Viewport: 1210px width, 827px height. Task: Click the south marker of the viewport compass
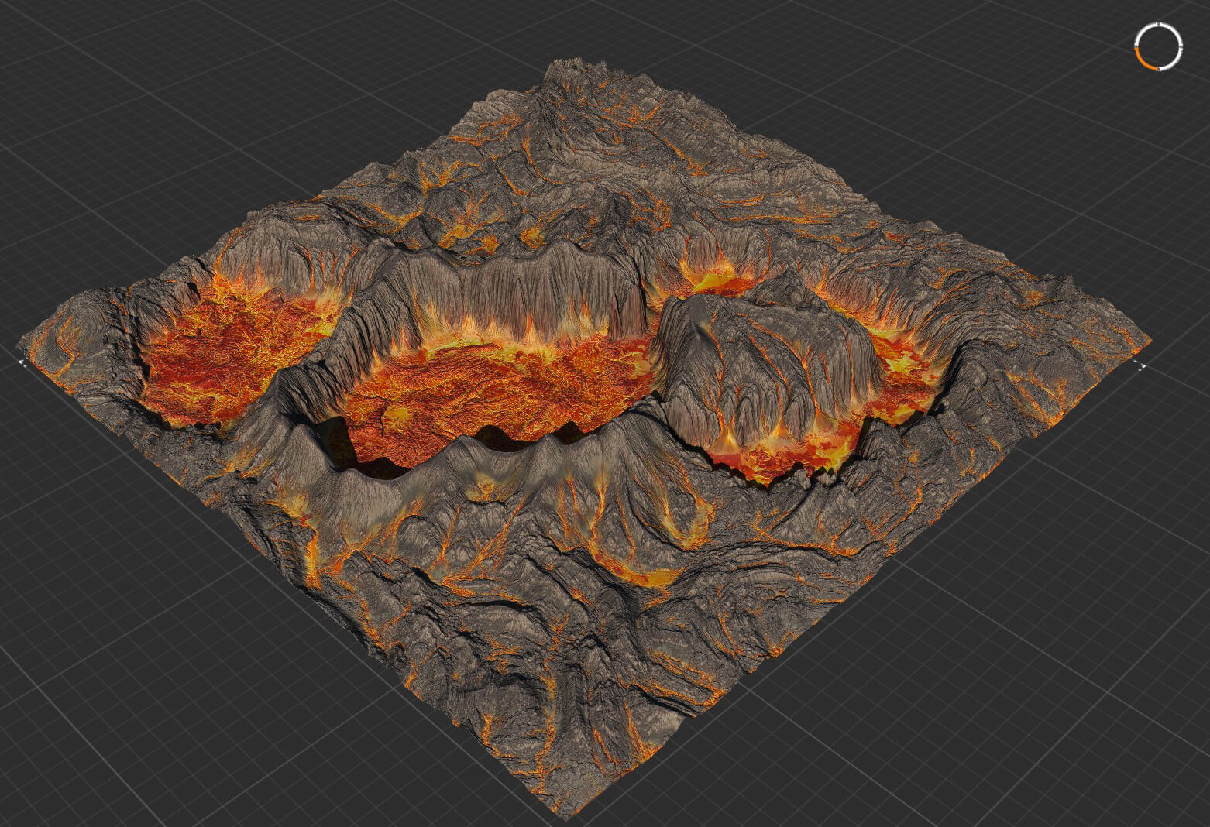1159,70
